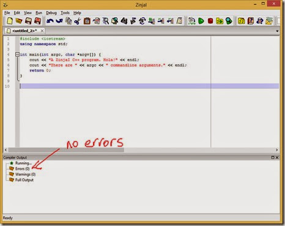Click the Ready status bar text

(x=8, y=218)
